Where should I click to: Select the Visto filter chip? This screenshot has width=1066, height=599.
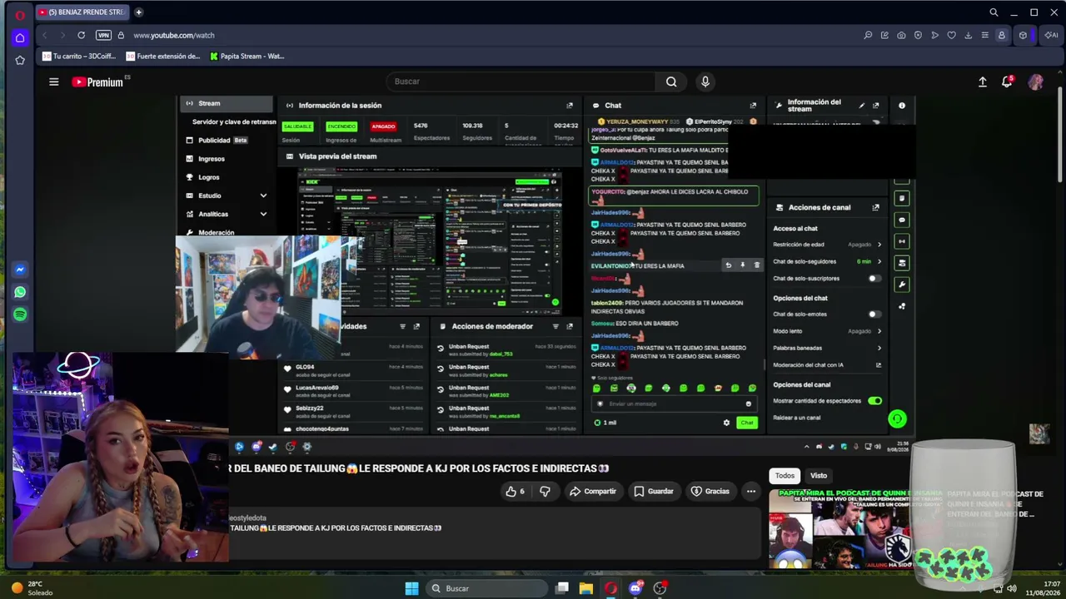pyautogui.click(x=819, y=476)
